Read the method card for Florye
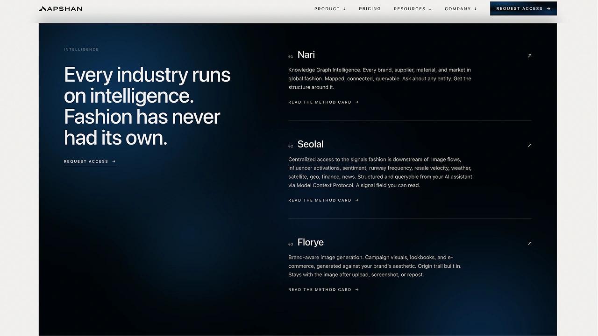 (323, 290)
